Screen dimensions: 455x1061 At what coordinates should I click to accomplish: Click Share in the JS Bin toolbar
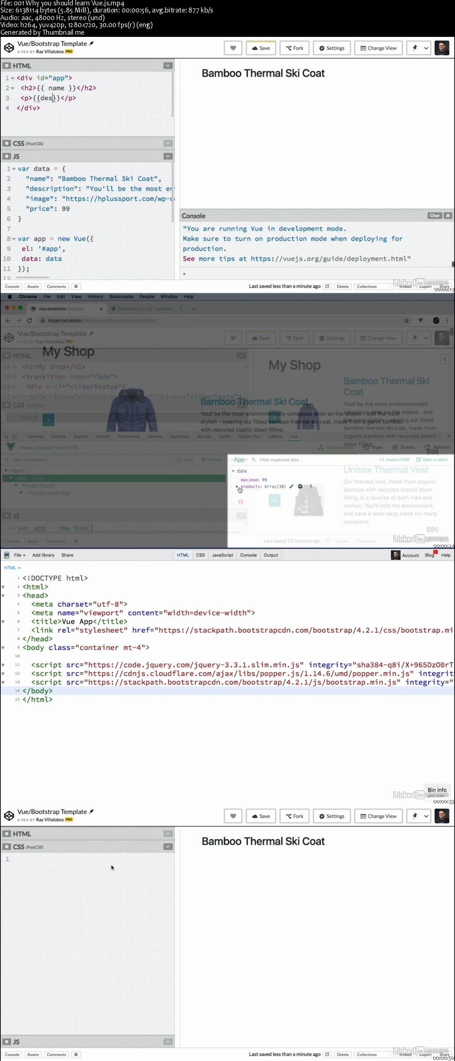68,555
